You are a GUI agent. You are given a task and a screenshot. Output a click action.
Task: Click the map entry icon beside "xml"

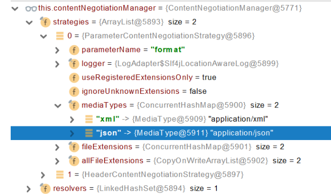[x=89, y=119]
